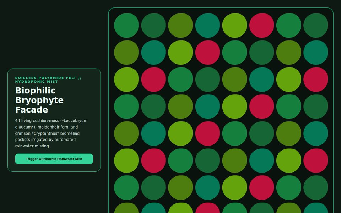Select the lime-green pocket in the first grid row
Viewport: 341px width, 213px height.
234,26
